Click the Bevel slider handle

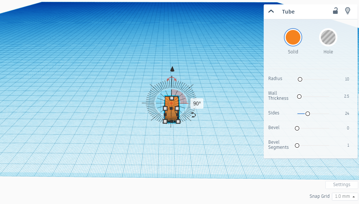[x=297, y=128]
